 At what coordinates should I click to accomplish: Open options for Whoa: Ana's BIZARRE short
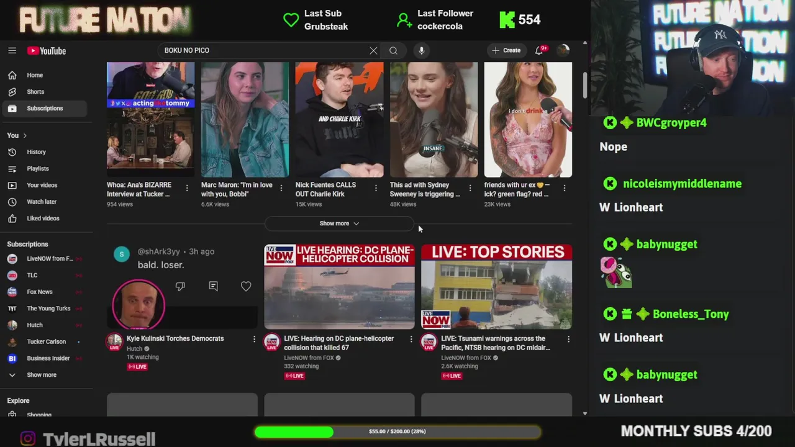click(187, 187)
